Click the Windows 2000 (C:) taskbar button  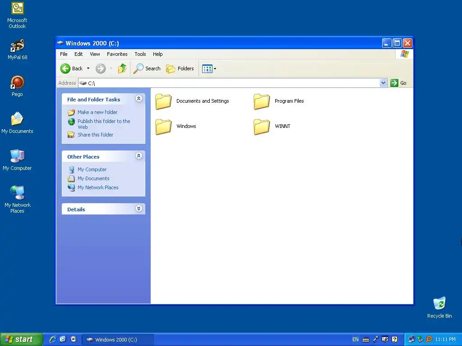118,340
